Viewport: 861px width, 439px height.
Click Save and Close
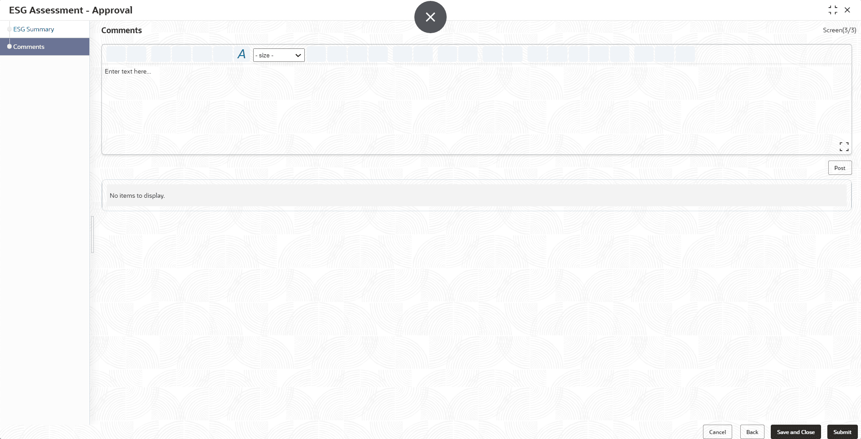click(x=795, y=432)
